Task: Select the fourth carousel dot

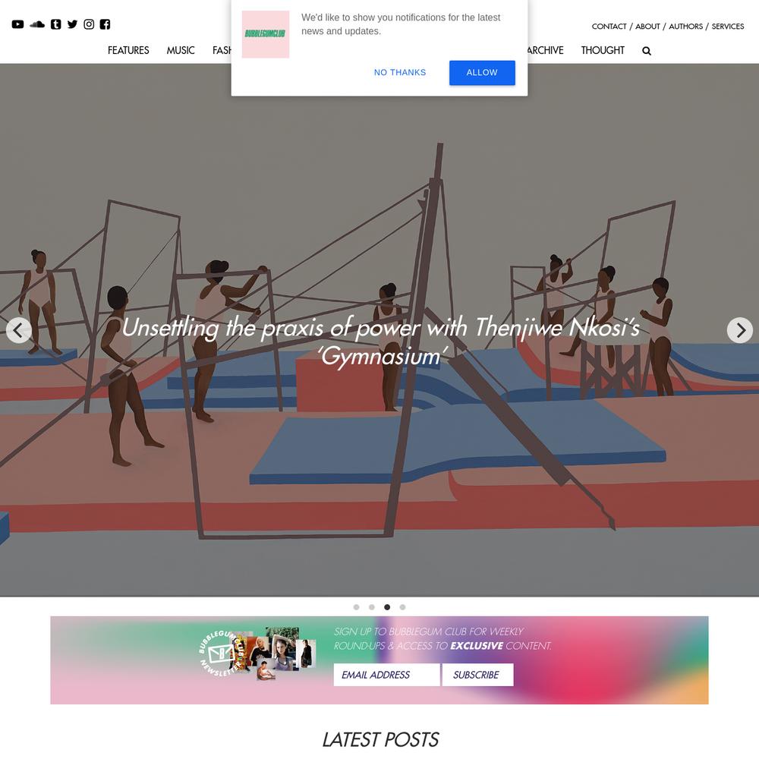Action: pos(402,607)
